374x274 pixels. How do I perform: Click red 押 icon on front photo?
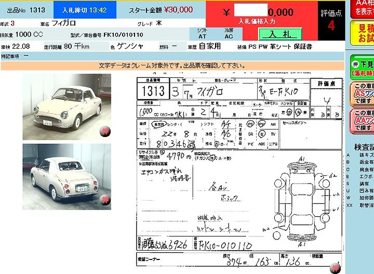[x=105, y=131]
